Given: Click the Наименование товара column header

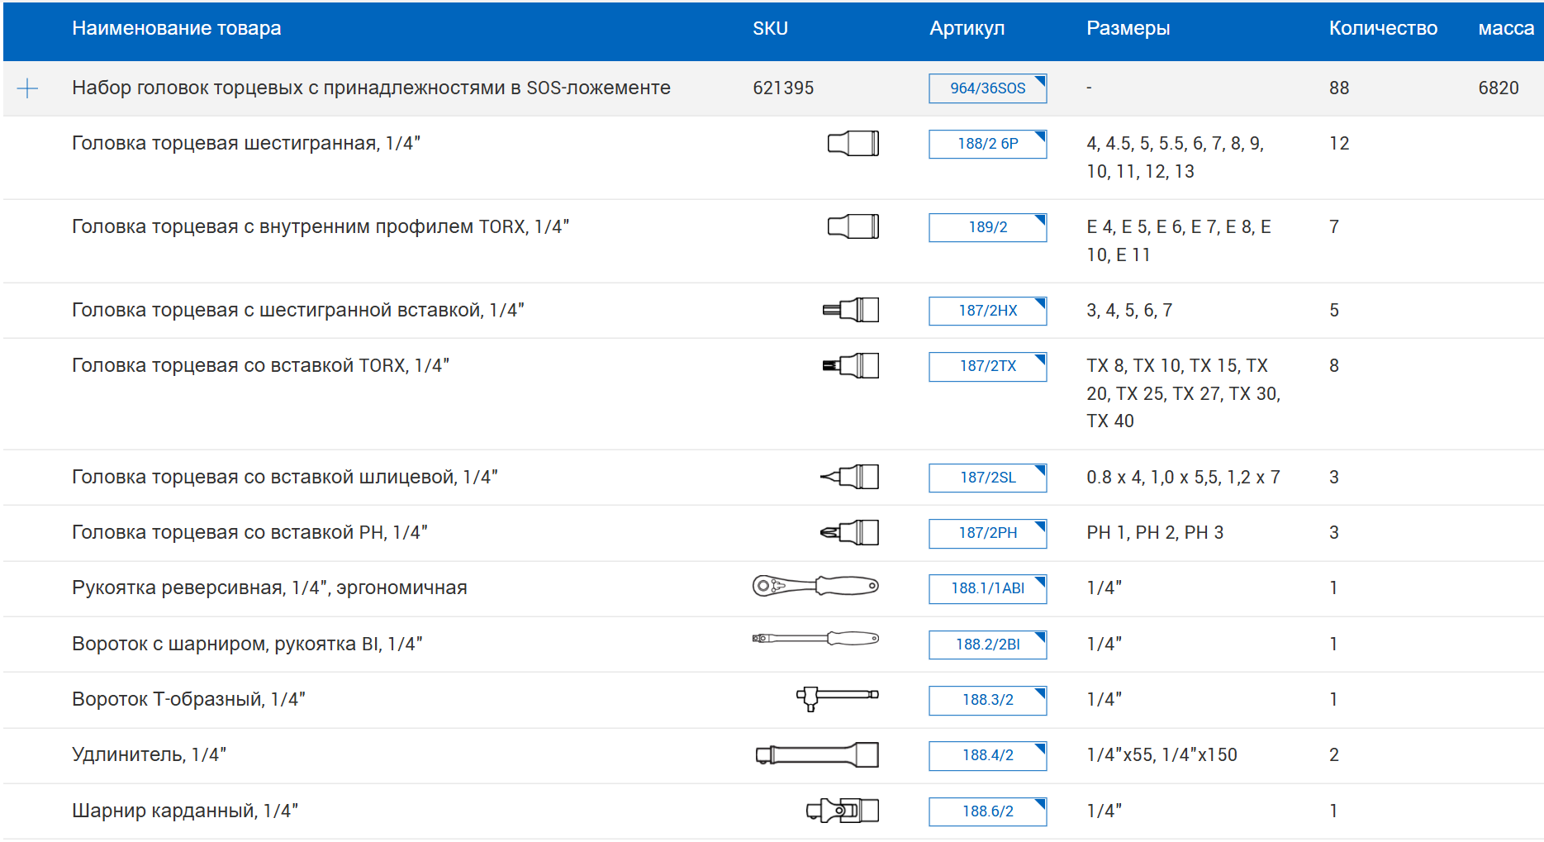Looking at the screenshot, I should [x=176, y=28].
